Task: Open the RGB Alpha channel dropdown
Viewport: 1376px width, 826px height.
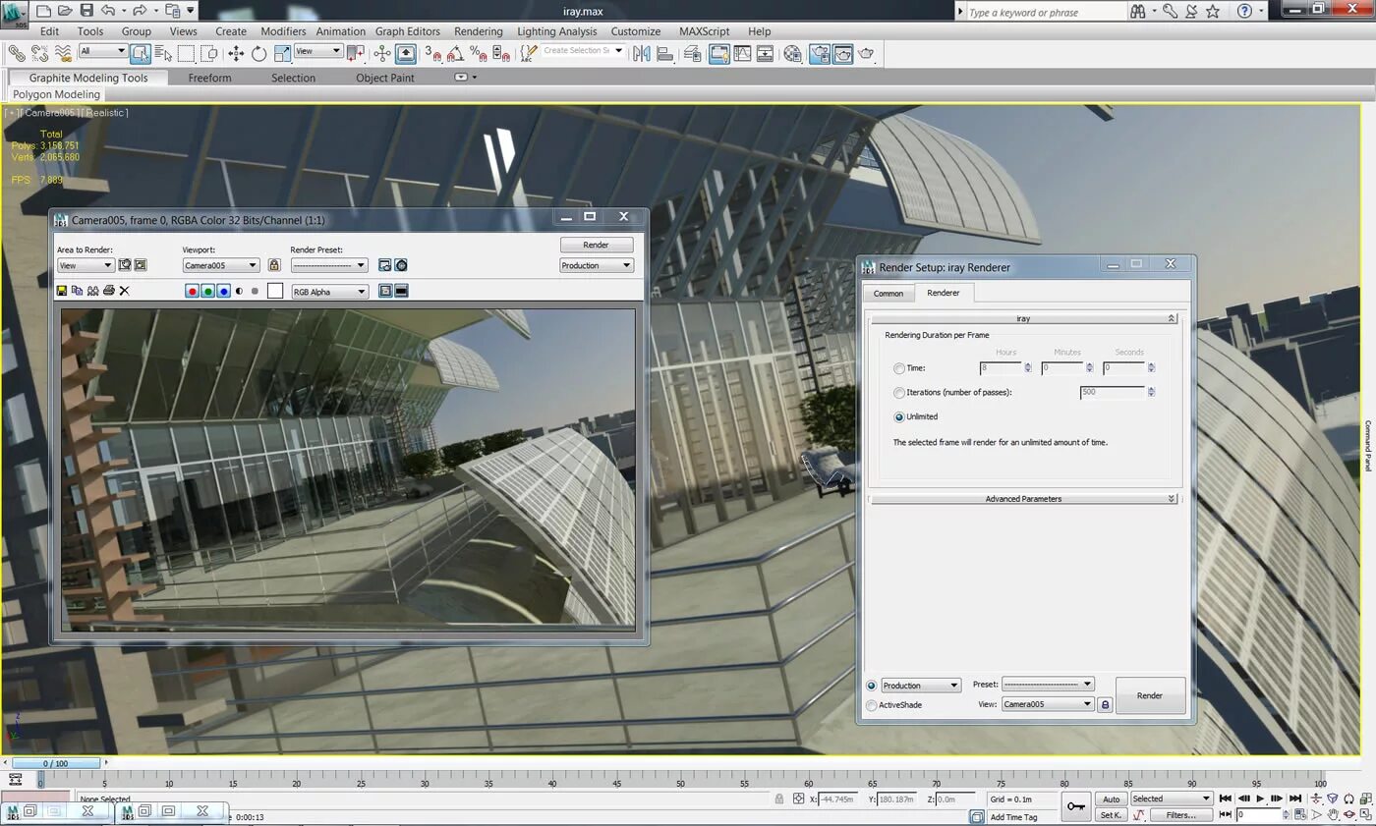Action: (x=330, y=292)
